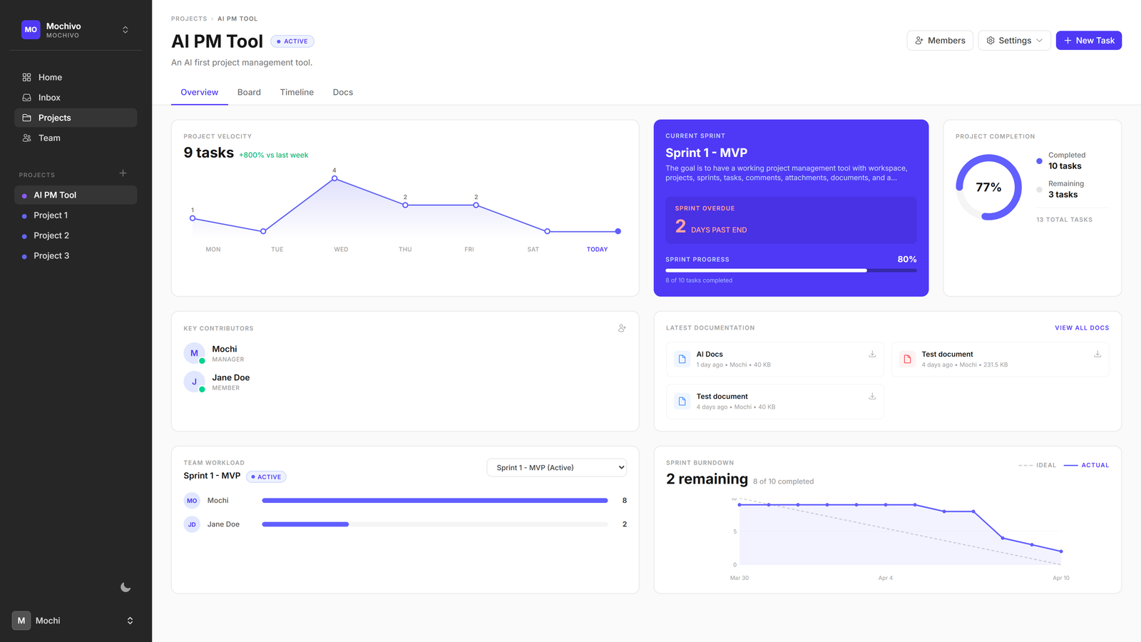This screenshot has width=1141, height=642.
Task: Expand the Mochivo workspace switcher
Action: coord(126,30)
